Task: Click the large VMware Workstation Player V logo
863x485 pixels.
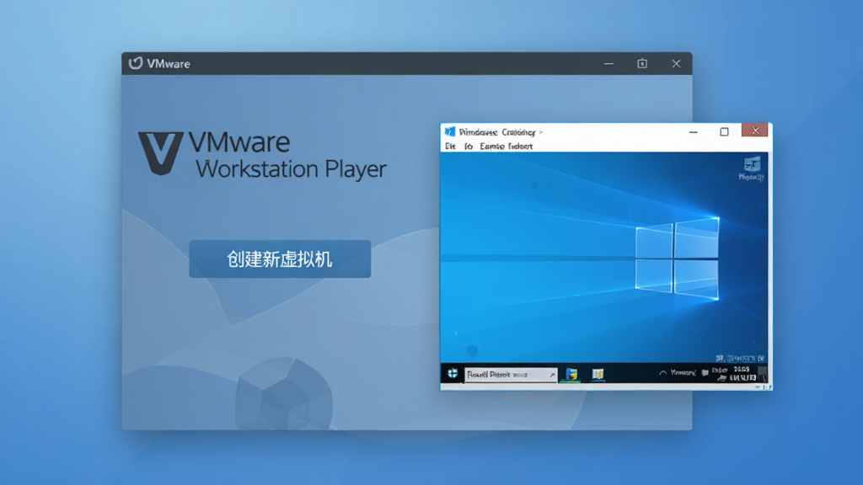Action: (160, 153)
